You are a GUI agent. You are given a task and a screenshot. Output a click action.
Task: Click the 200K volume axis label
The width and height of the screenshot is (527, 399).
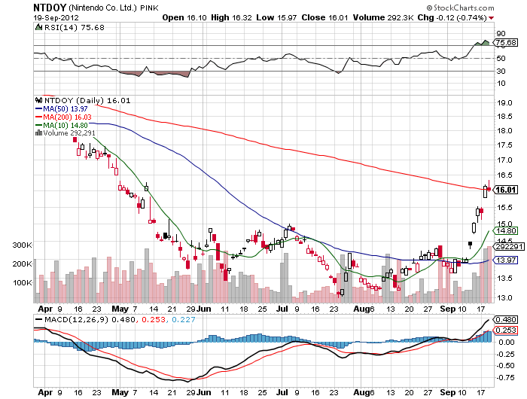pyautogui.click(x=22, y=264)
